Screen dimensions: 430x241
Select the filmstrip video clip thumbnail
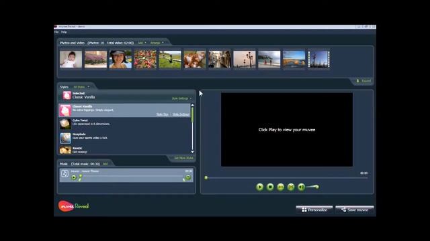pyautogui.click(x=319, y=59)
